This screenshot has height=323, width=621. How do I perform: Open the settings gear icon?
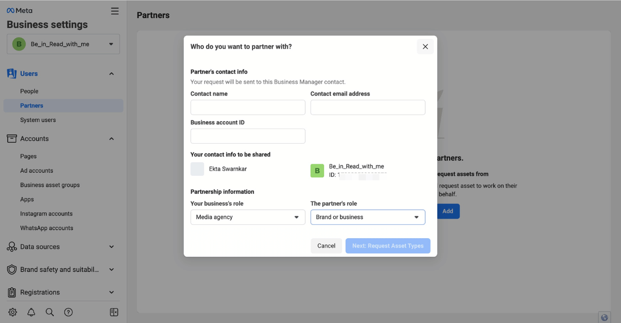pyautogui.click(x=12, y=312)
